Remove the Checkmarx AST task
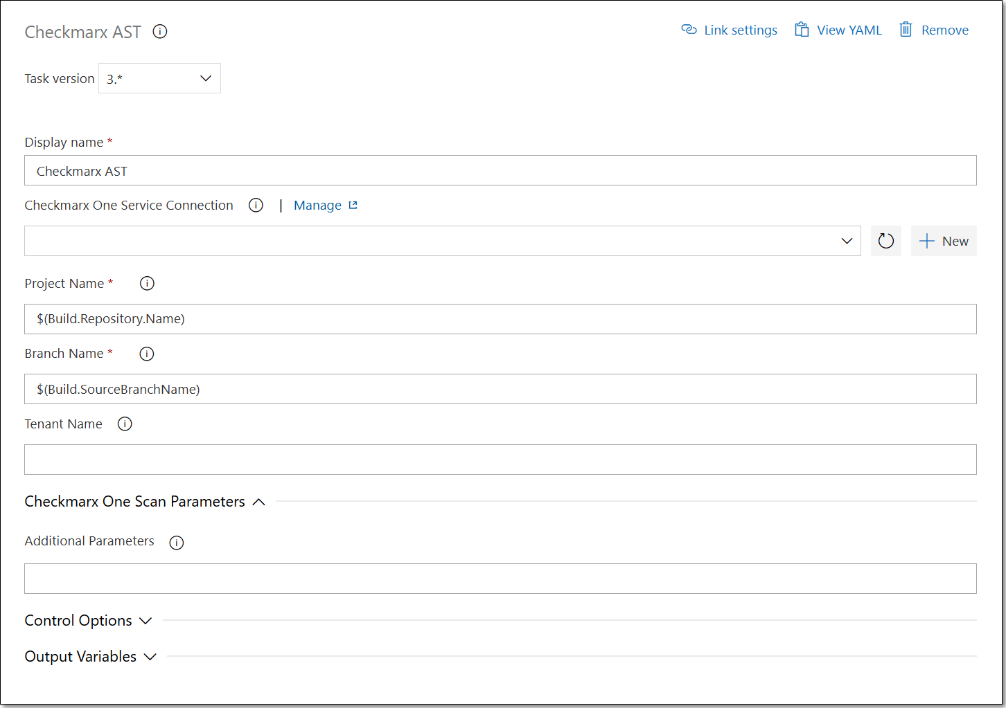 (x=934, y=30)
